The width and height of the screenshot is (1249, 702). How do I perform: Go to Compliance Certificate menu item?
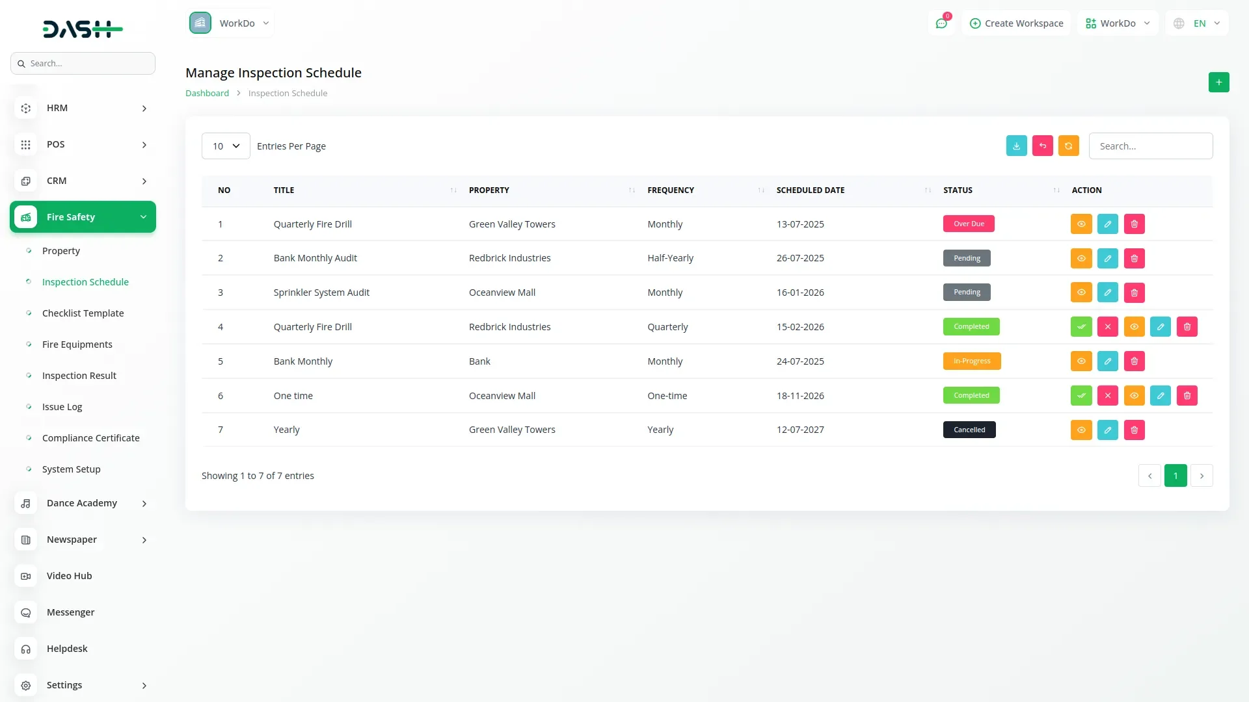point(90,438)
